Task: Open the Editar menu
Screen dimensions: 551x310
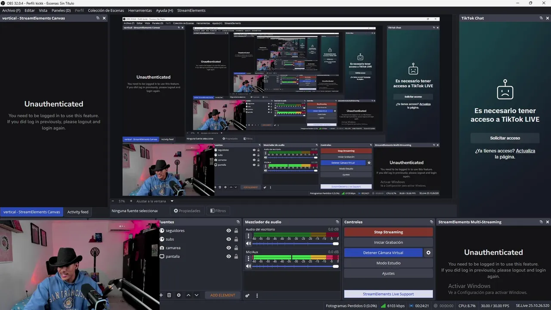Action: click(30, 10)
